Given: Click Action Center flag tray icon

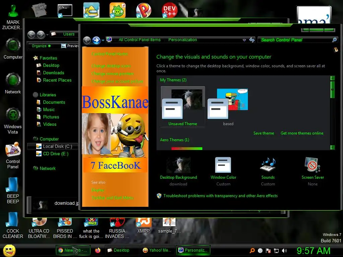Looking at the screenshot, I should (x=268, y=251).
